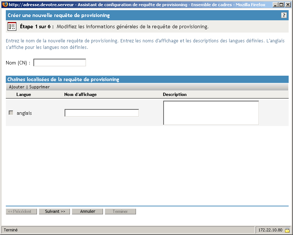Viewport: 293px width, 235px height.
Task: Focus the Nom d'affichage field for anglais
Action: click(x=102, y=113)
